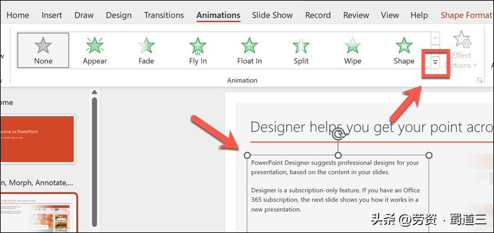Click the rotation handle above the text box
This screenshot has width=494, height=233.
pos(338,134)
